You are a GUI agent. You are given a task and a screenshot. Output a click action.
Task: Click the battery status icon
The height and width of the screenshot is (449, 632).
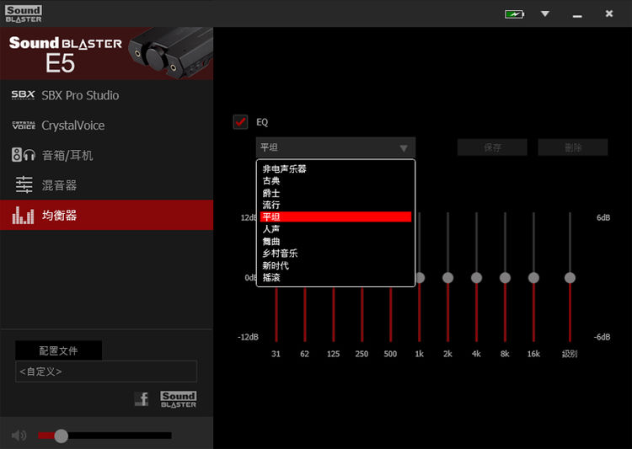[513, 14]
